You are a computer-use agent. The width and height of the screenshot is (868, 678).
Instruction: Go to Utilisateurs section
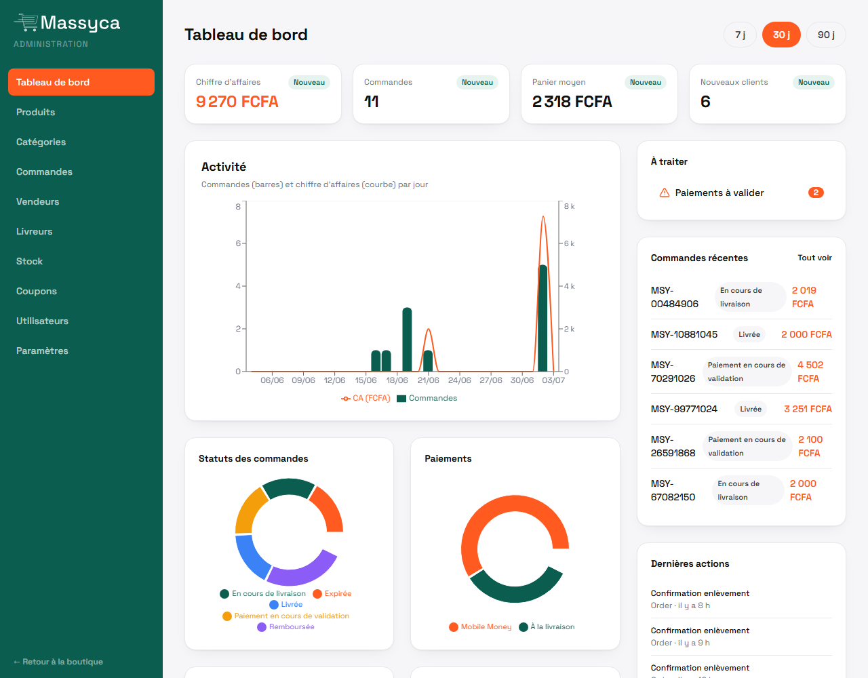(x=81, y=321)
